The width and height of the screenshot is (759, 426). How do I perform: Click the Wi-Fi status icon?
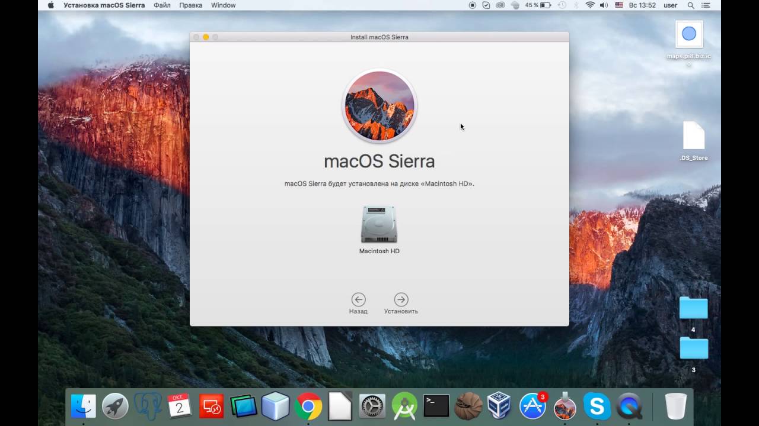(x=590, y=5)
